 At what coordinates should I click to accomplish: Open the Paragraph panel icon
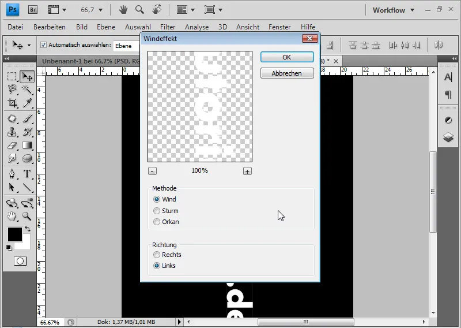tap(448, 94)
